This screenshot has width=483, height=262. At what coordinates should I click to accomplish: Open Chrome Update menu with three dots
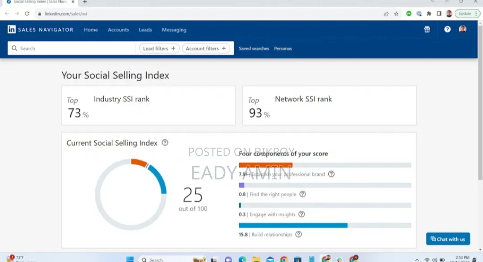click(x=467, y=13)
